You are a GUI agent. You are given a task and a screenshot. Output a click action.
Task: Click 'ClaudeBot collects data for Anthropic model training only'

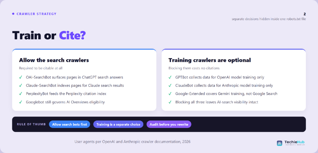click(224, 86)
